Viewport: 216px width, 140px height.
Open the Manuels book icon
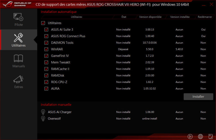[x=19, y=59]
